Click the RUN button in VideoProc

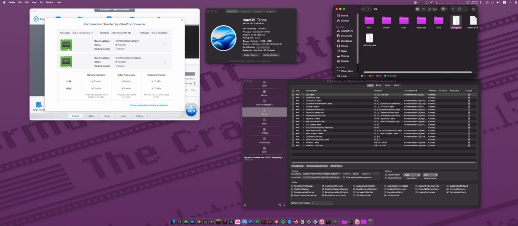coord(191,111)
